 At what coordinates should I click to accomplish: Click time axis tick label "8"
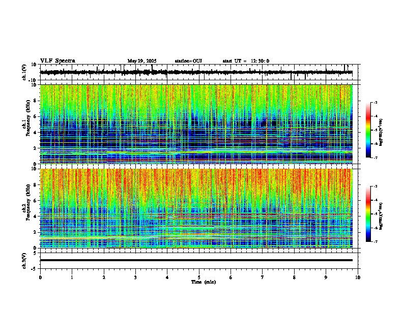click(x=294, y=277)
